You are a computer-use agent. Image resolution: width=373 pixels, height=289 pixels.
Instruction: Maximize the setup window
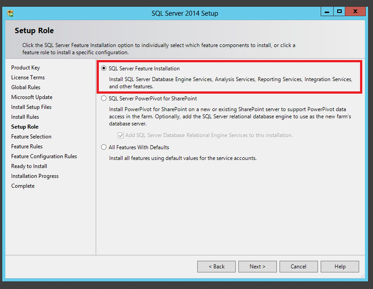339,12
